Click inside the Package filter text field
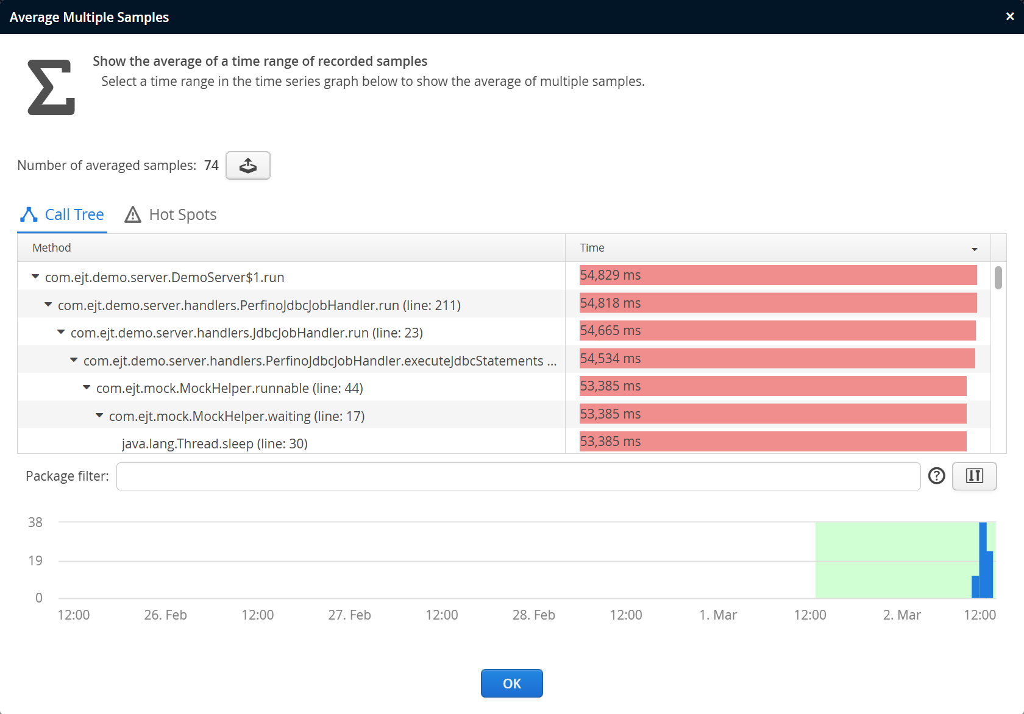The width and height of the screenshot is (1024, 714). 518,476
